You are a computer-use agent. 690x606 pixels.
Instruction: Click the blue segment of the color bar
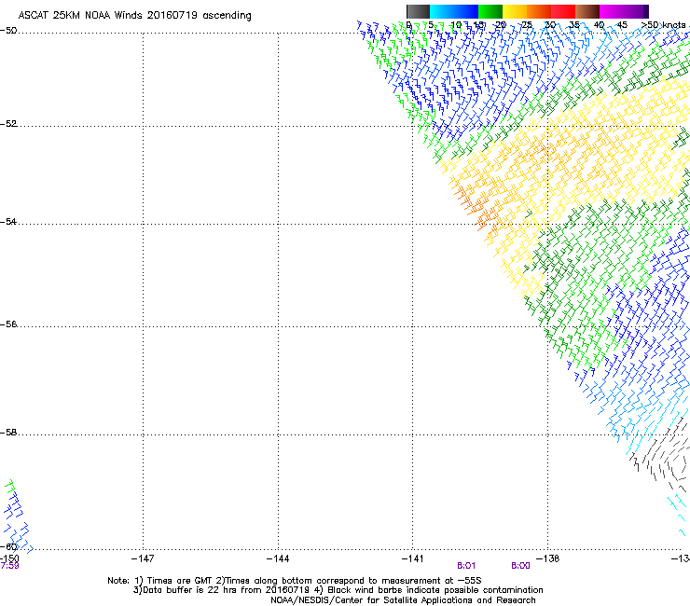(x=466, y=11)
